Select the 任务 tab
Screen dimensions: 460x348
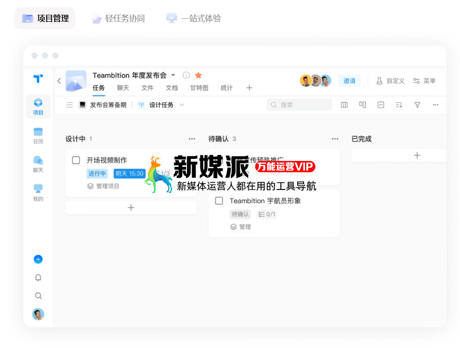(99, 88)
